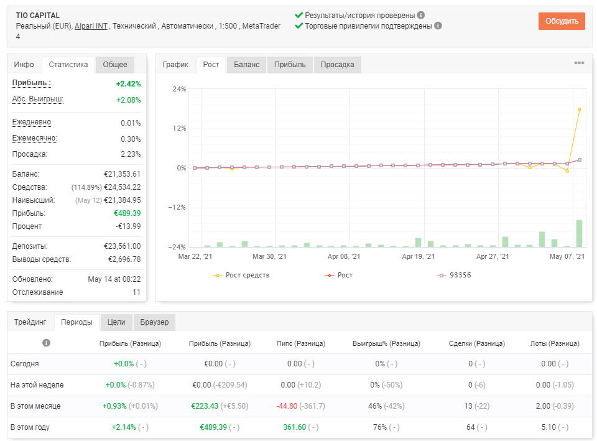Click green checkmark beside Результаты/история проверены
This screenshot has height=441, width=597.
(298, 15)
